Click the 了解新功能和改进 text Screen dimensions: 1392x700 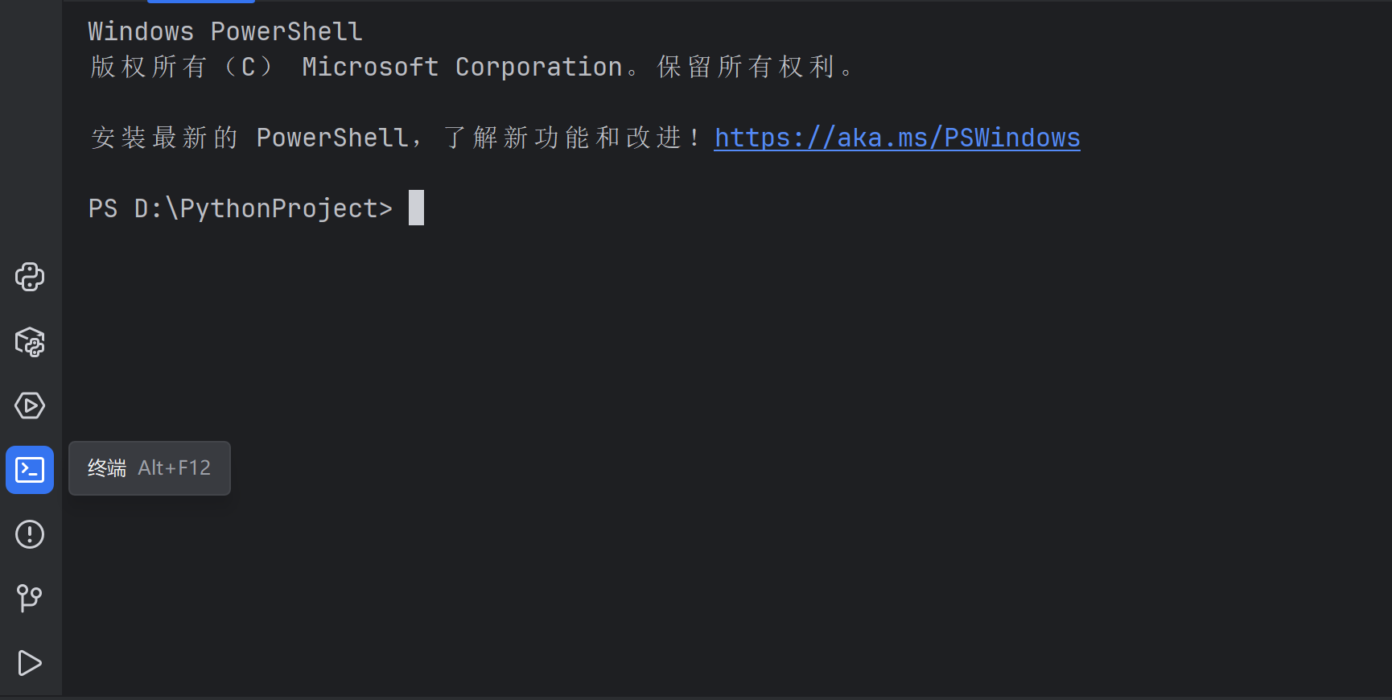point(563,138)
